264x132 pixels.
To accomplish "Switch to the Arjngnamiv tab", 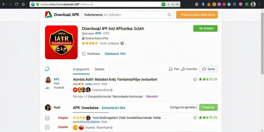I will coord(81,69).
